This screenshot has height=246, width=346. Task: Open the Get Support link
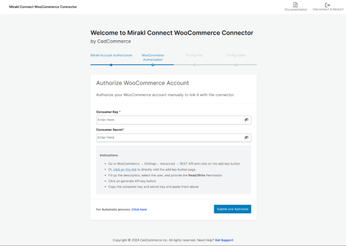point(224,240)
